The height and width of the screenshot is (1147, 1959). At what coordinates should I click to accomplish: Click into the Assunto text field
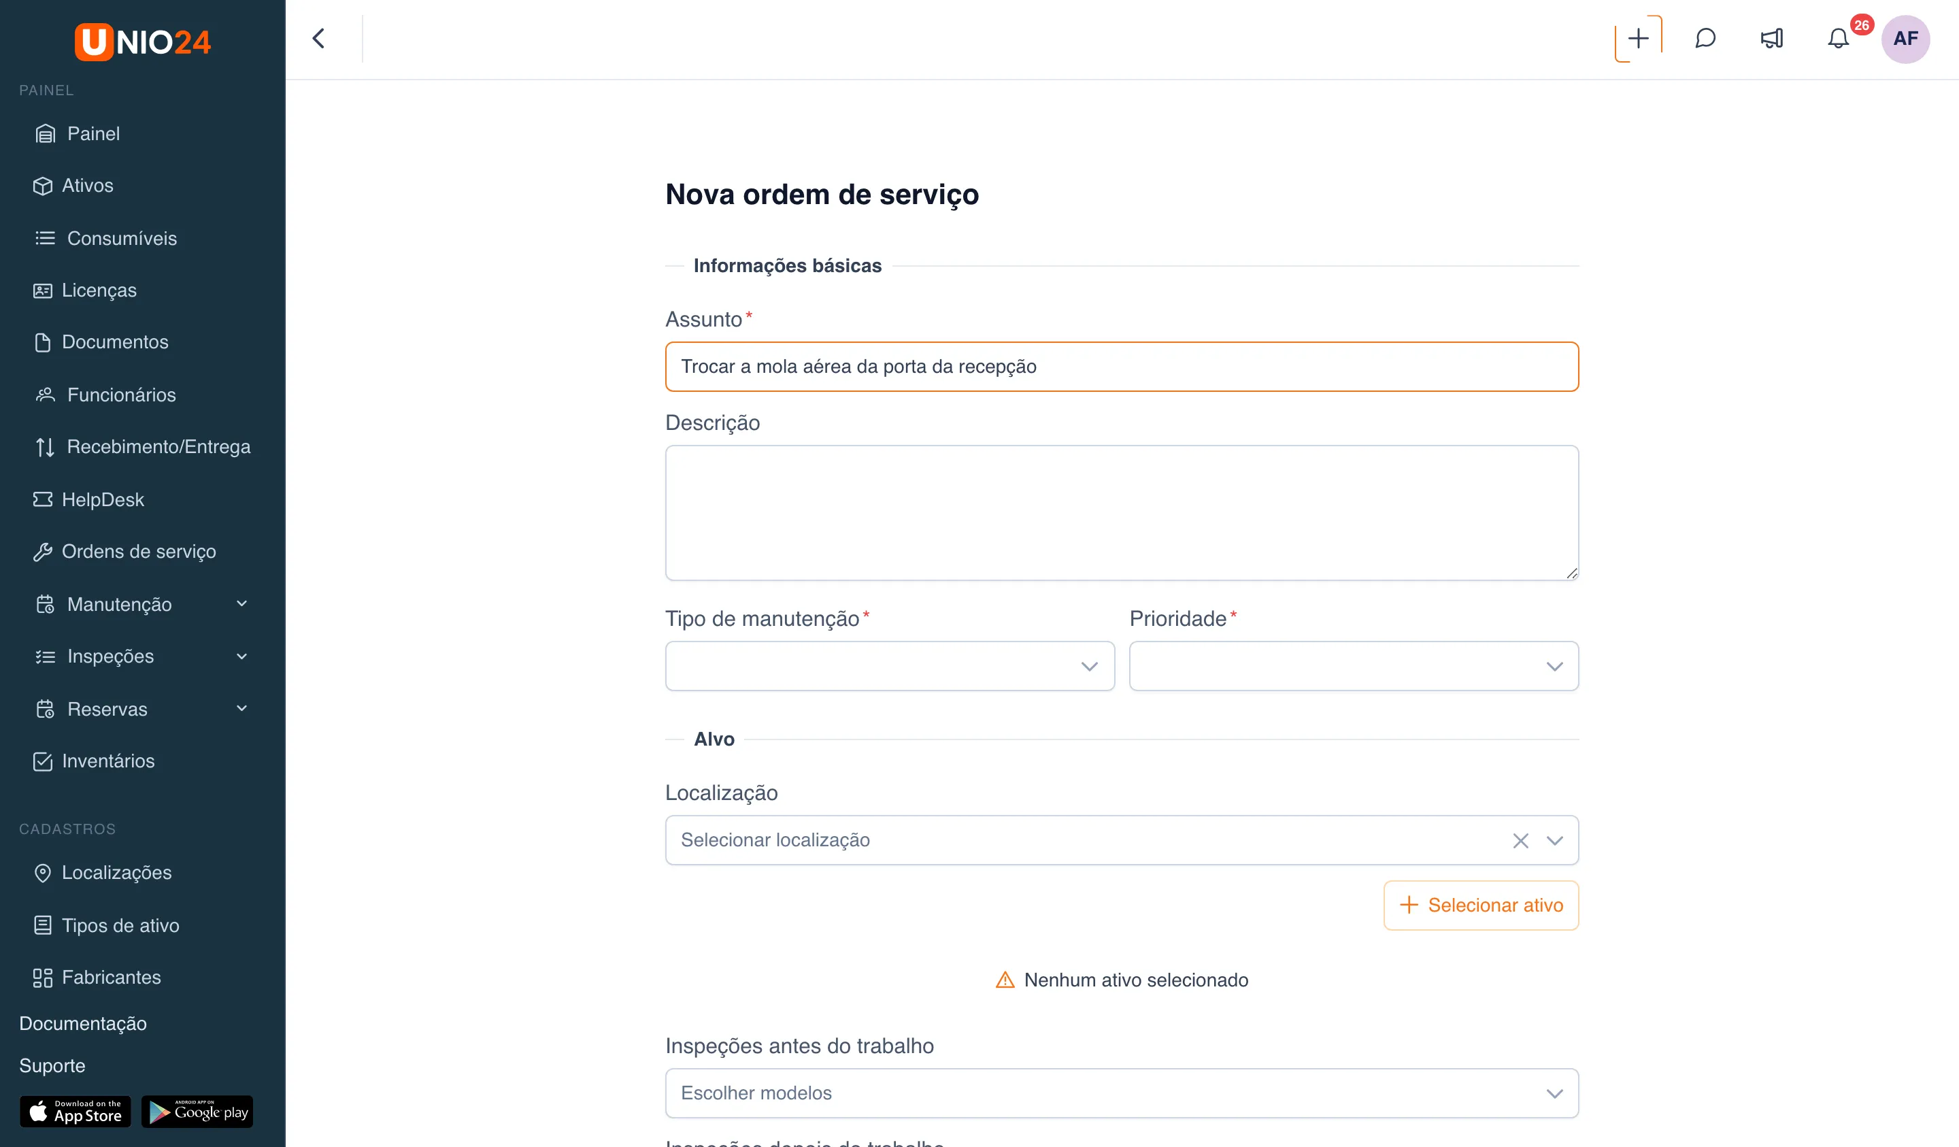(x=1122, y=366)
